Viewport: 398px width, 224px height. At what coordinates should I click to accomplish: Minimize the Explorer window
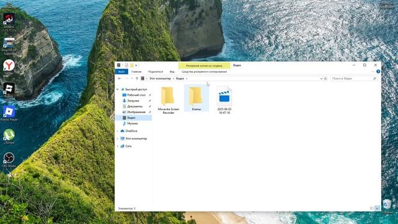pos(354,65)
